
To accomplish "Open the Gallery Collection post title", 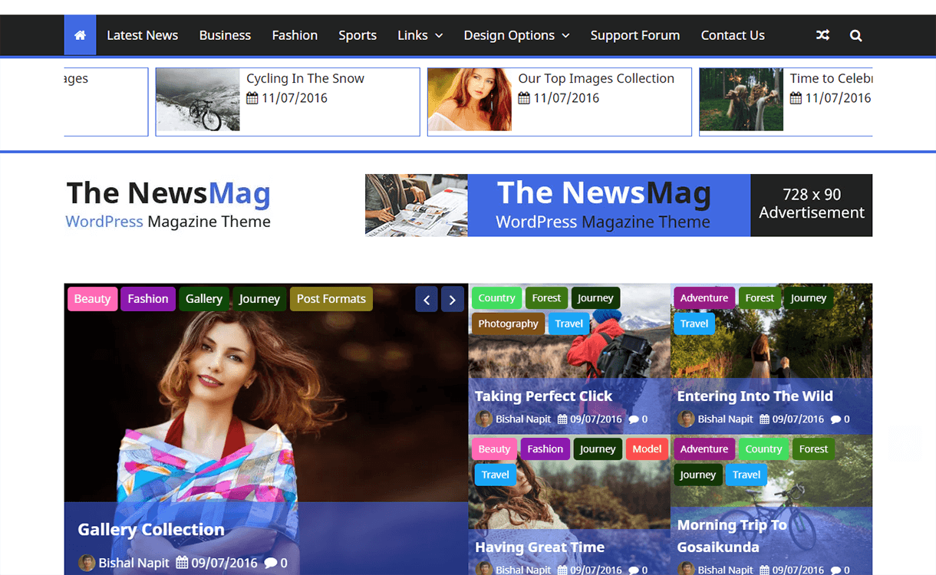I will coord(151,530).
